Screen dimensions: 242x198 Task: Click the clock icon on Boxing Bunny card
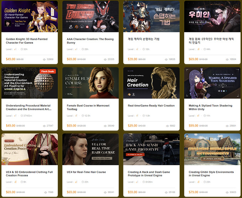83,49
